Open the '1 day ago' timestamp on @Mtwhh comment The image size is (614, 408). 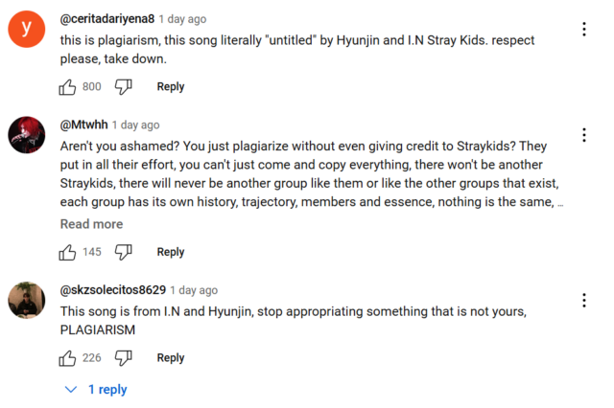click(136, 125)
